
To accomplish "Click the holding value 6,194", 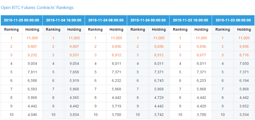I will (x=244, y=81).
